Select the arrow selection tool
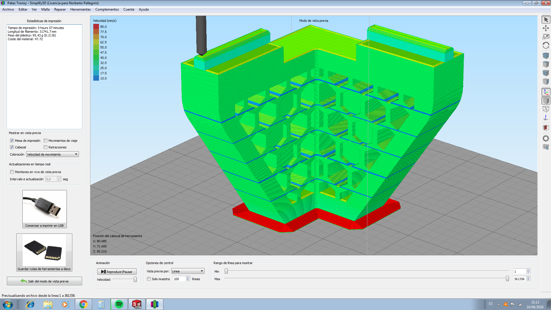551x310 pixels. (546, 20)
